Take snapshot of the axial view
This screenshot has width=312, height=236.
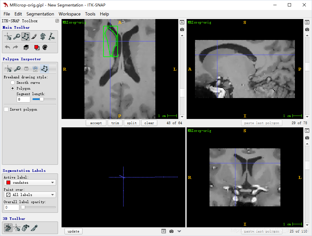click(182, 29)
